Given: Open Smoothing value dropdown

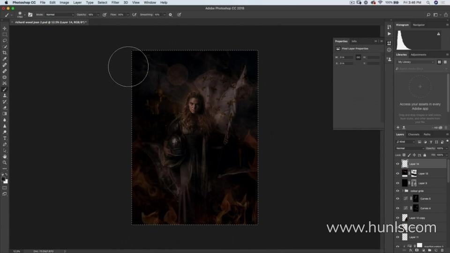Looking at the screenshot, I should pyautogui.click(x=165, y=15).
